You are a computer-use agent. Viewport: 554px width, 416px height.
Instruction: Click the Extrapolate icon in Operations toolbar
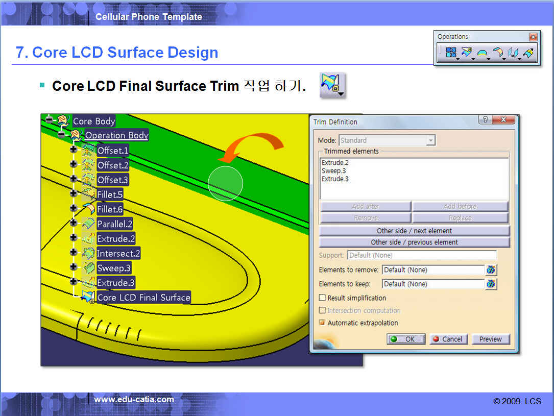pos(529,53)
